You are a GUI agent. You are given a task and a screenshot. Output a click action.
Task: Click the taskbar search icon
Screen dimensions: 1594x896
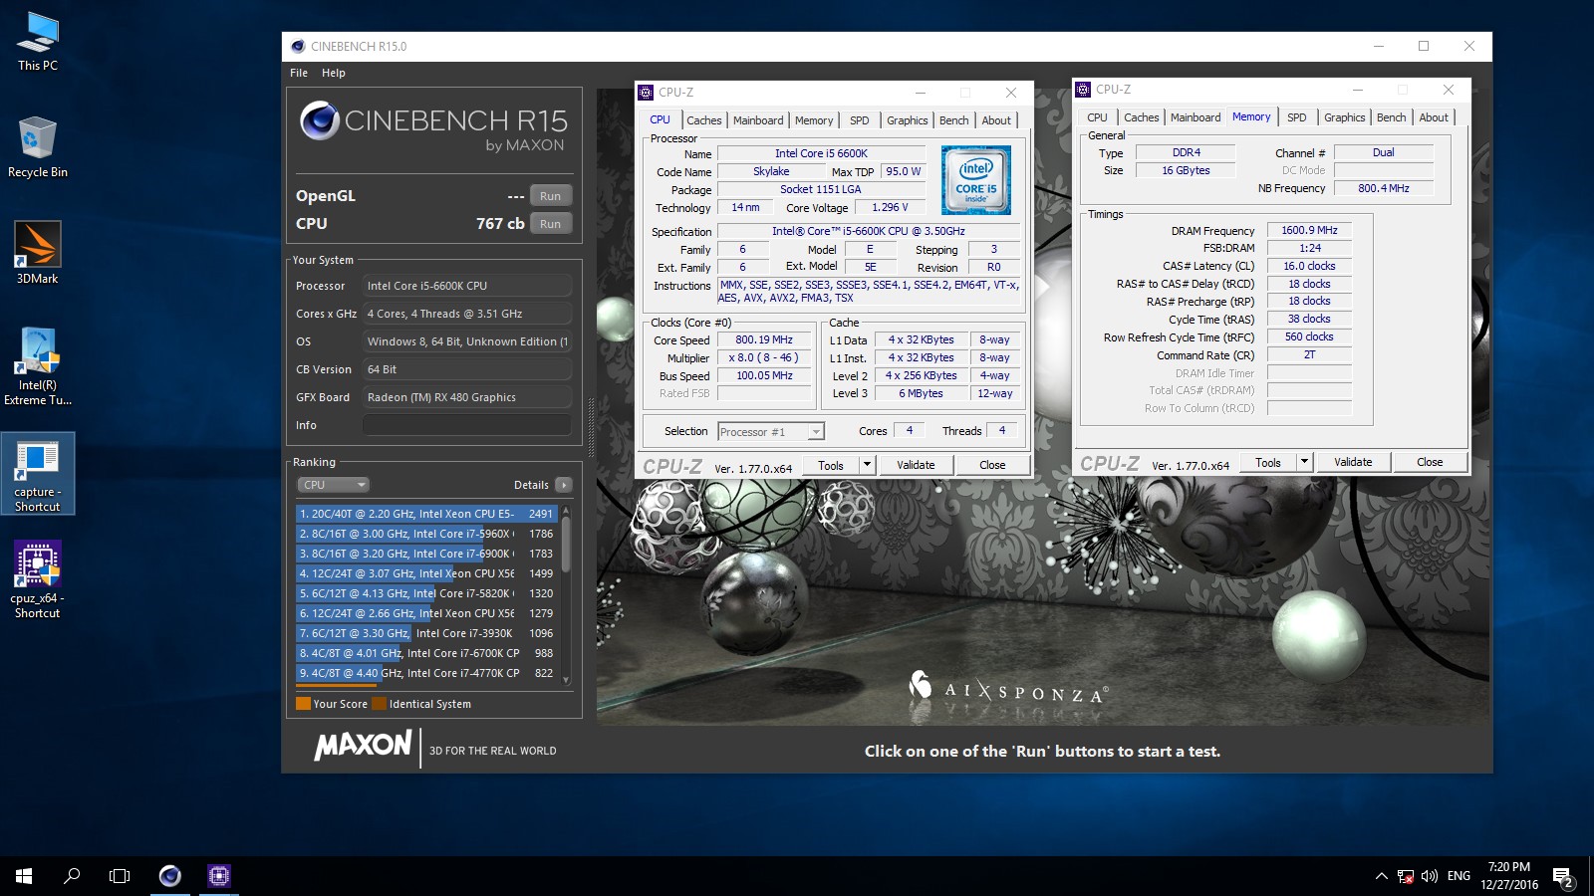(x=72, y=876)
